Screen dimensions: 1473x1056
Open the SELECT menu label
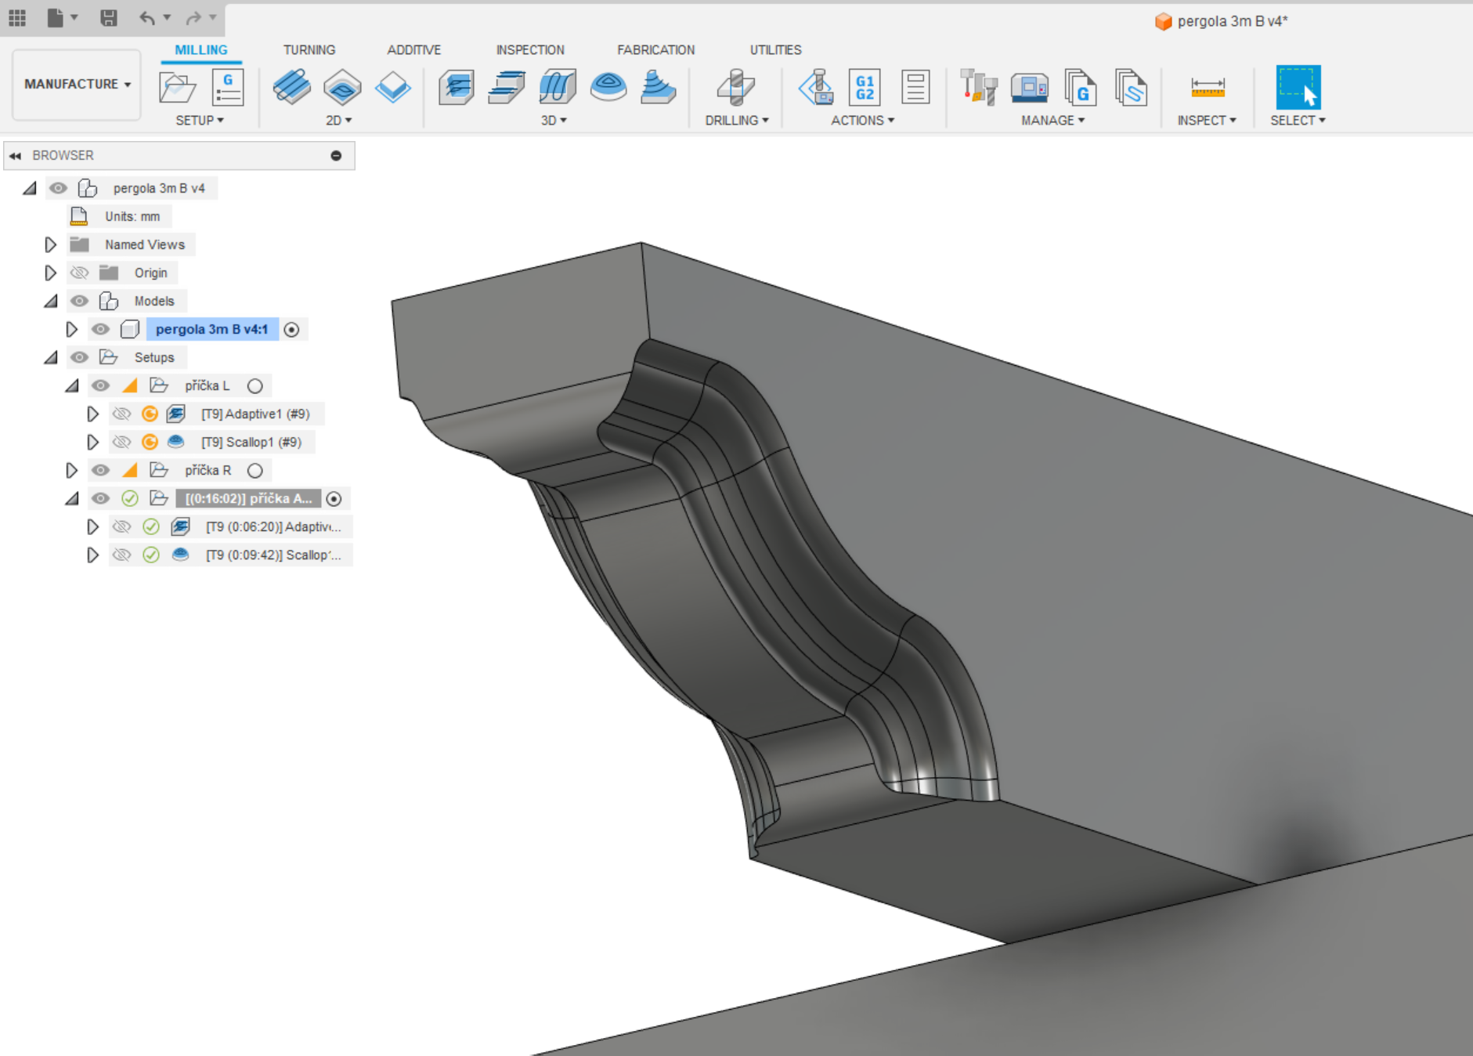[x=1297, y=120]
